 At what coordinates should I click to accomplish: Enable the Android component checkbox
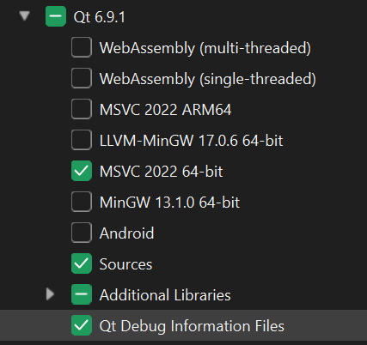82,233
